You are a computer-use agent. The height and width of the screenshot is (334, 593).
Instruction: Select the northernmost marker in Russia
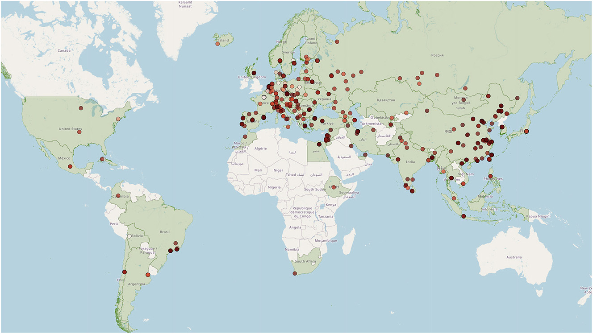[x=337, y=43]
